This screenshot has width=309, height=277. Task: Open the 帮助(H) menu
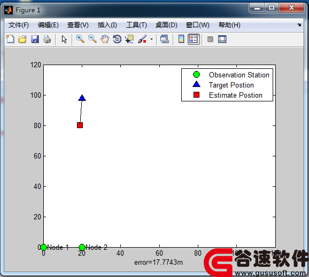229,25
